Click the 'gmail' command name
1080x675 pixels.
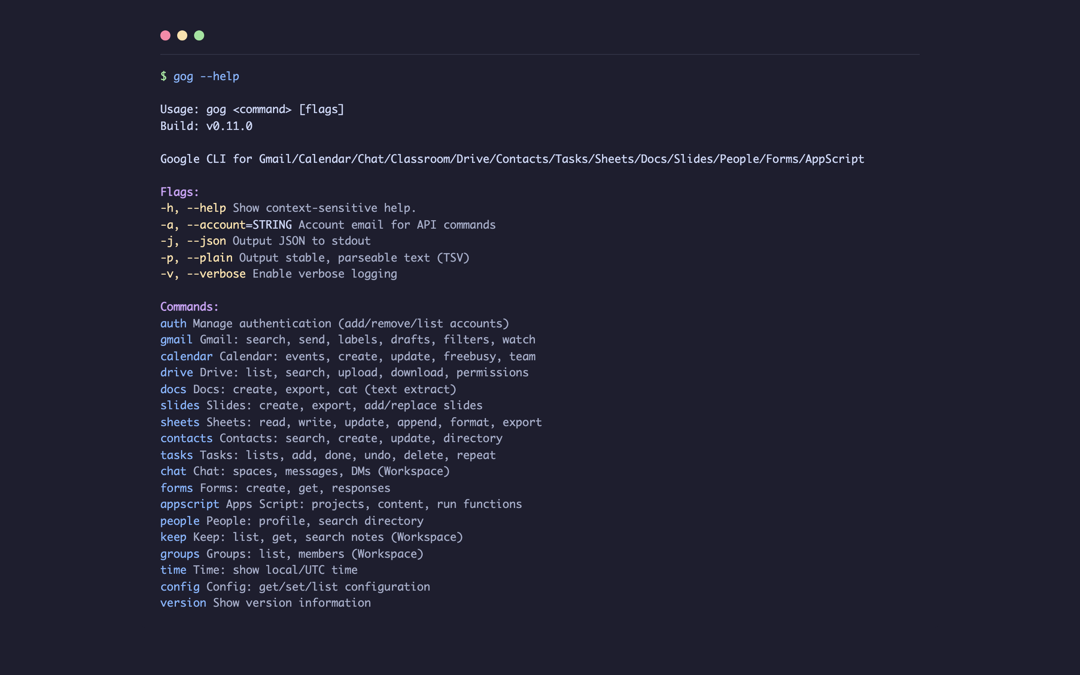coord(176,340)
